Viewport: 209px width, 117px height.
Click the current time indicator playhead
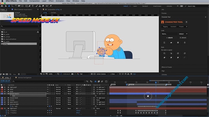coord(156,83)
